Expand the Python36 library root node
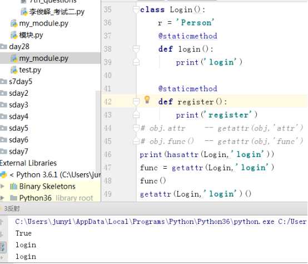The height and width of the screenshot is (264, 308). tap(2, 198)
